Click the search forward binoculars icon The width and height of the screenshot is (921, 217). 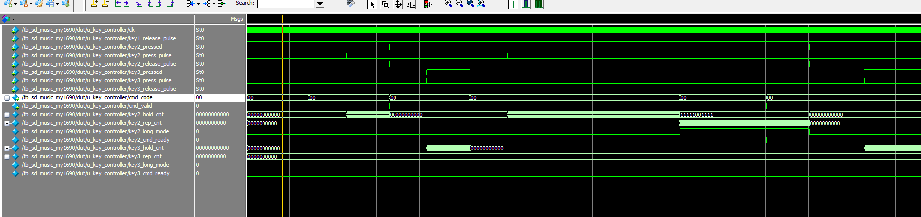tap(340, 4)
